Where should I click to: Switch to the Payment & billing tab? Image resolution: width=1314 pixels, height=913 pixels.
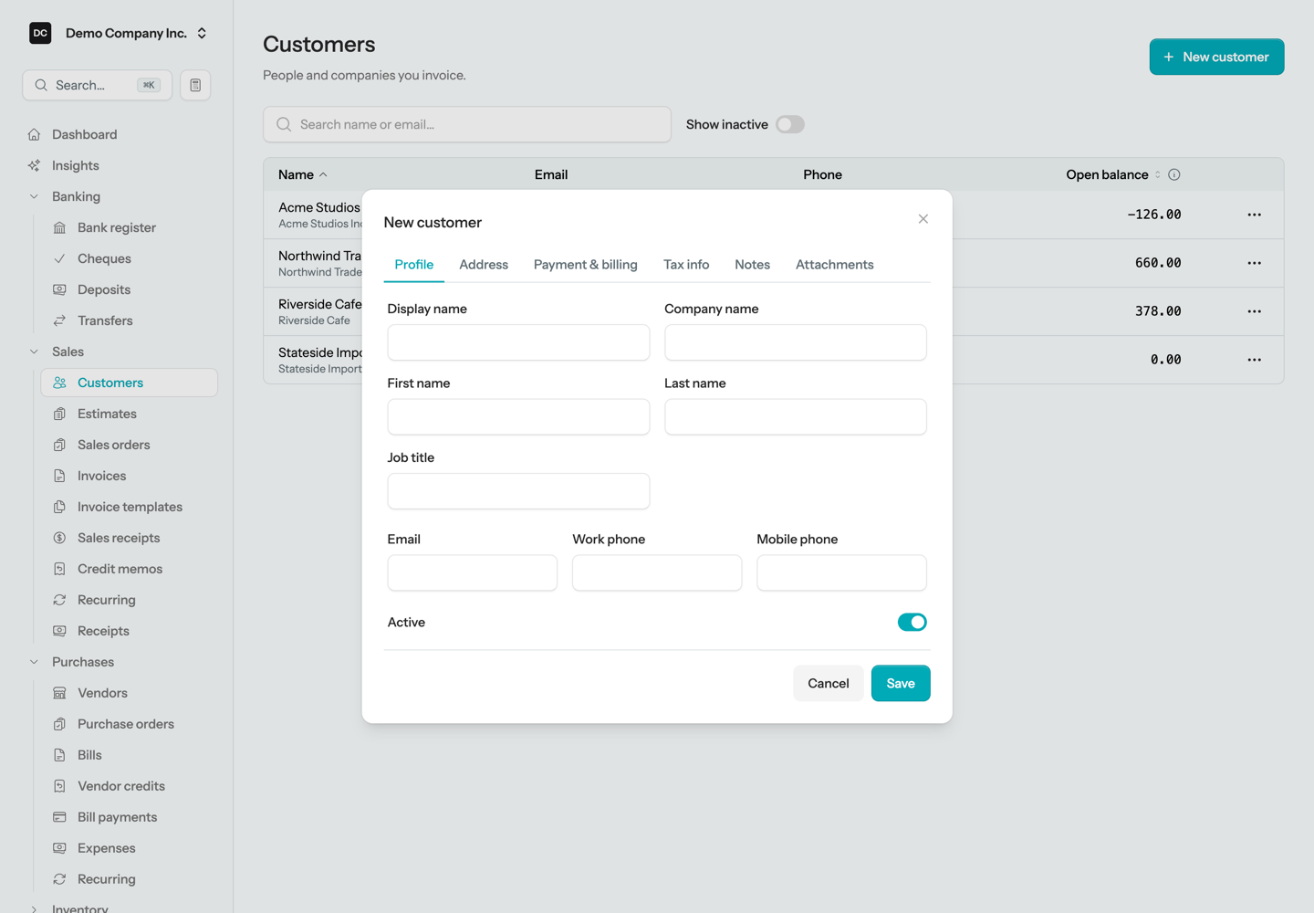(x=586, y=265)
